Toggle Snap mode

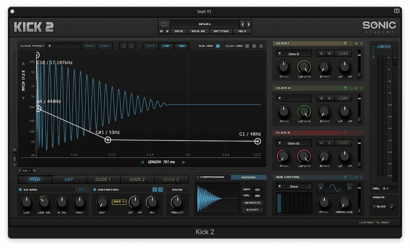click(166, 46)
